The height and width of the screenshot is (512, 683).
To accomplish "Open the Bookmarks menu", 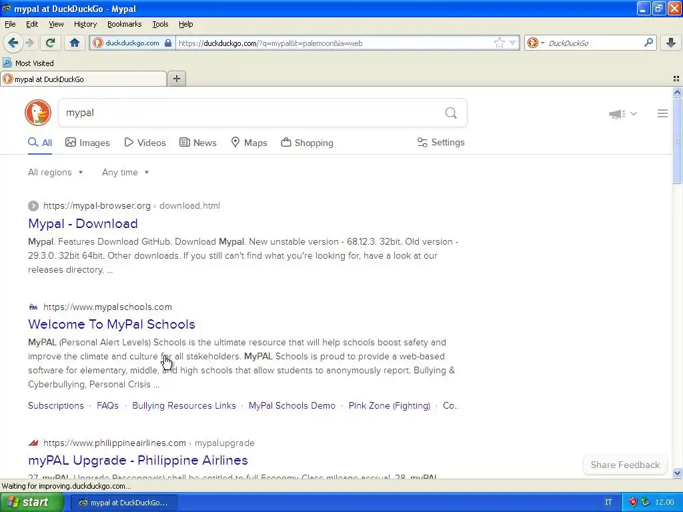I will pos(124,24).
